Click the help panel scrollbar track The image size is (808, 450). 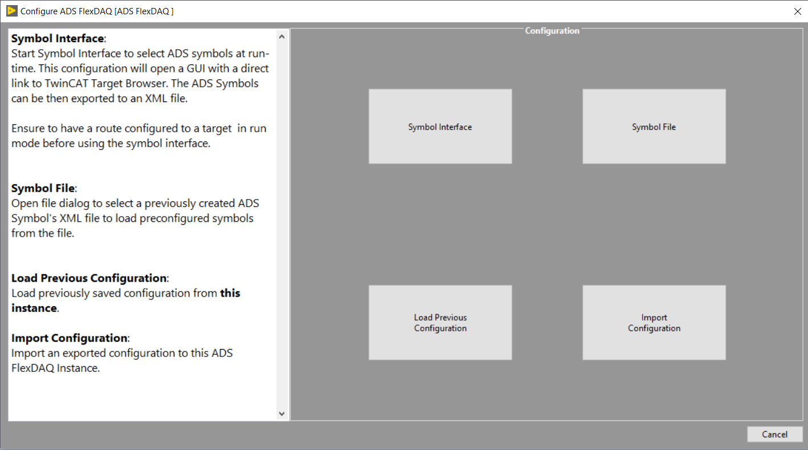[282, 225]
